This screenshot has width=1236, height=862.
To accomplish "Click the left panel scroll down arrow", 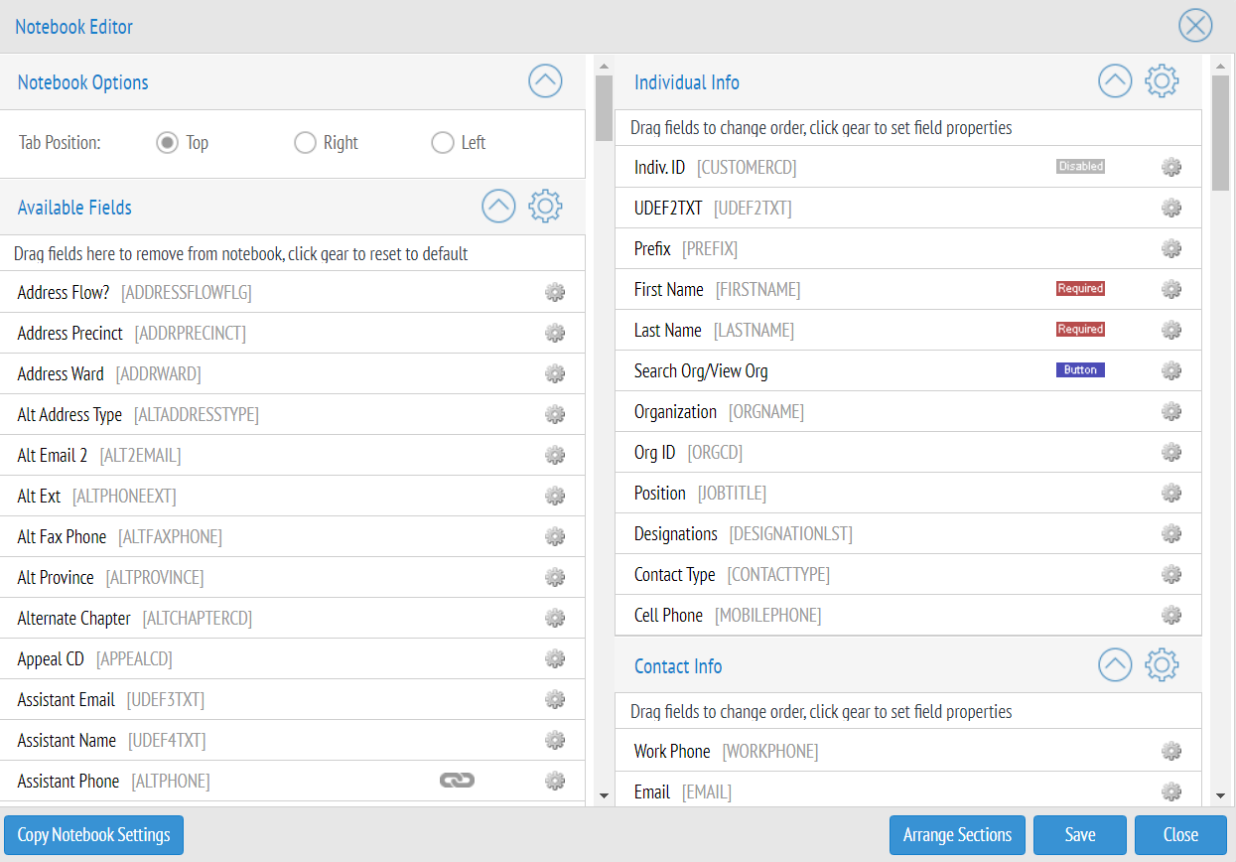I will click(x=604, y=795).
